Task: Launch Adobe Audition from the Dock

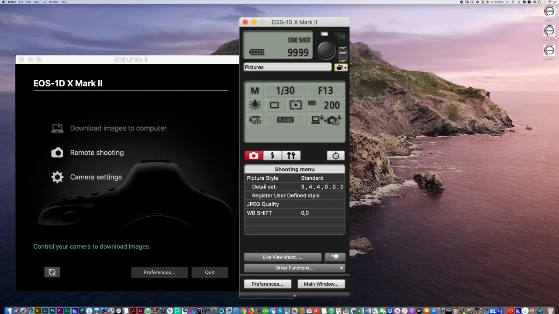Action: tap(67, 311)
